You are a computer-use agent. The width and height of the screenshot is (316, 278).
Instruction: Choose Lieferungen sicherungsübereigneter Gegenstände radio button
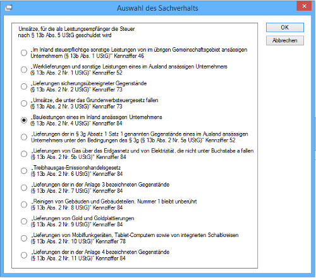click(24, 86)
